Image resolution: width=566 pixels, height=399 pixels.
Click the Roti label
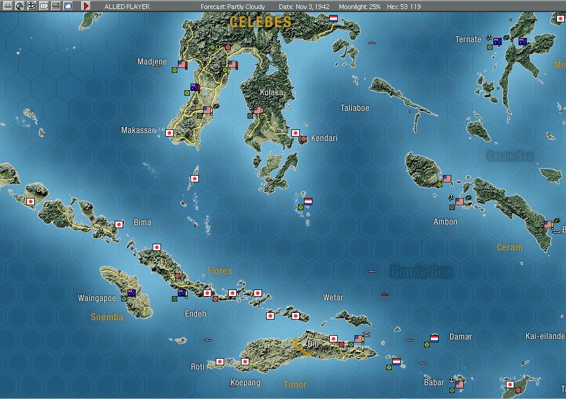[x=198, y=367]
